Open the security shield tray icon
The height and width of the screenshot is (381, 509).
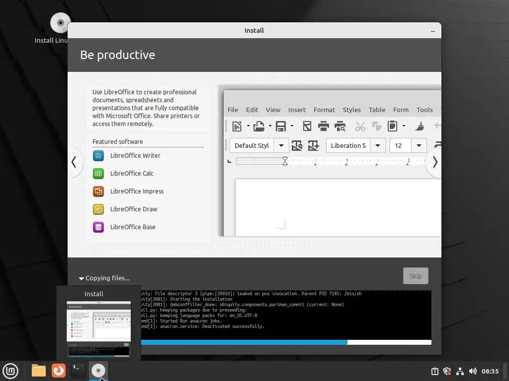point(447,371)
